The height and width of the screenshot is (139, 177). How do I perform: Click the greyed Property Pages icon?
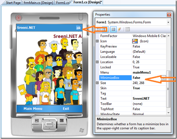coord(127,29)
